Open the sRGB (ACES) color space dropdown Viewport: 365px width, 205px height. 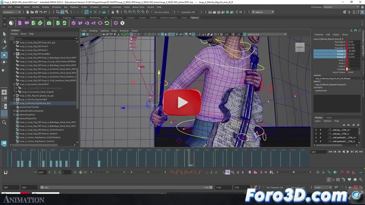pos(266,34)
